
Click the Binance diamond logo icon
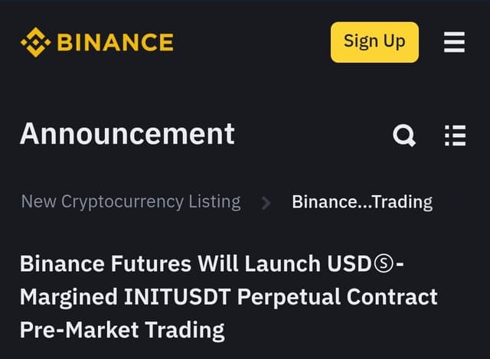click(x=36, y=43)
